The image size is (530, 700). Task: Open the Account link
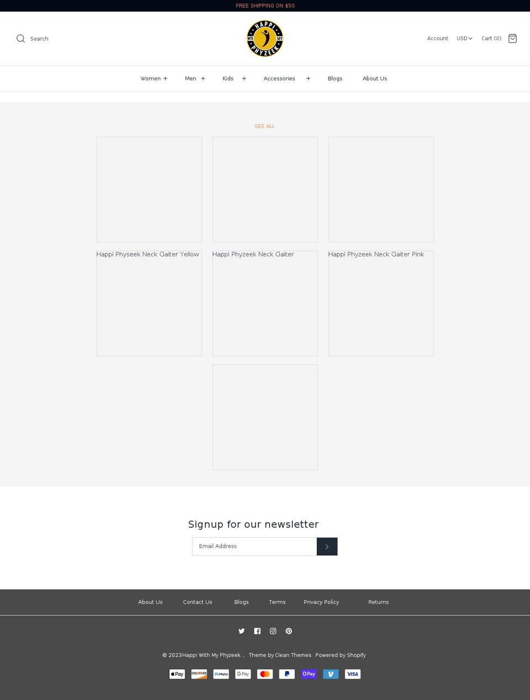click(438, 38)
